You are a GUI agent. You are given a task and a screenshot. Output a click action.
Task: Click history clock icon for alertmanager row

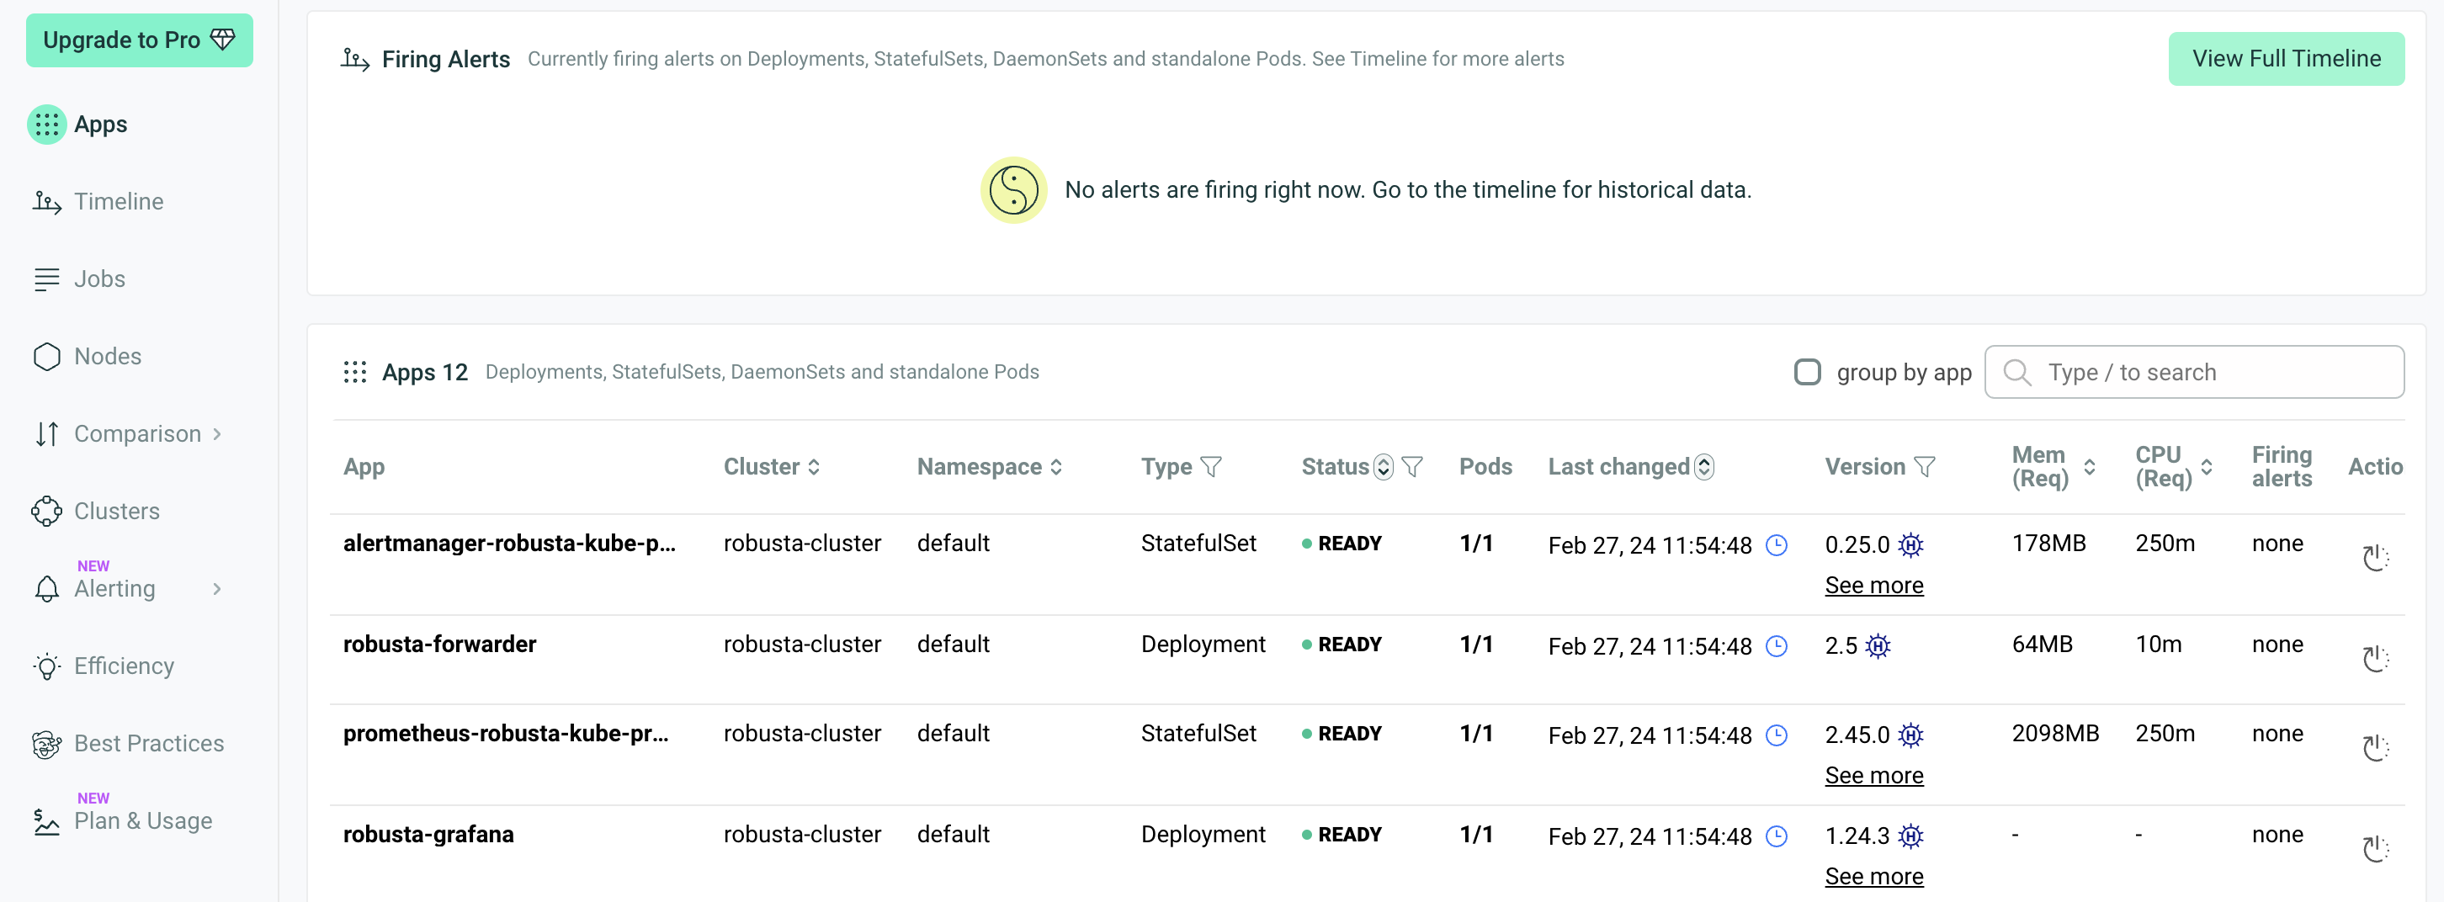point(1776,545)
